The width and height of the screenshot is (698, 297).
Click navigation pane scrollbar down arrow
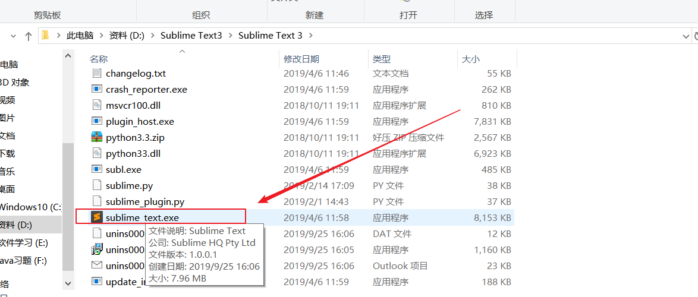[x=68, y=283]
